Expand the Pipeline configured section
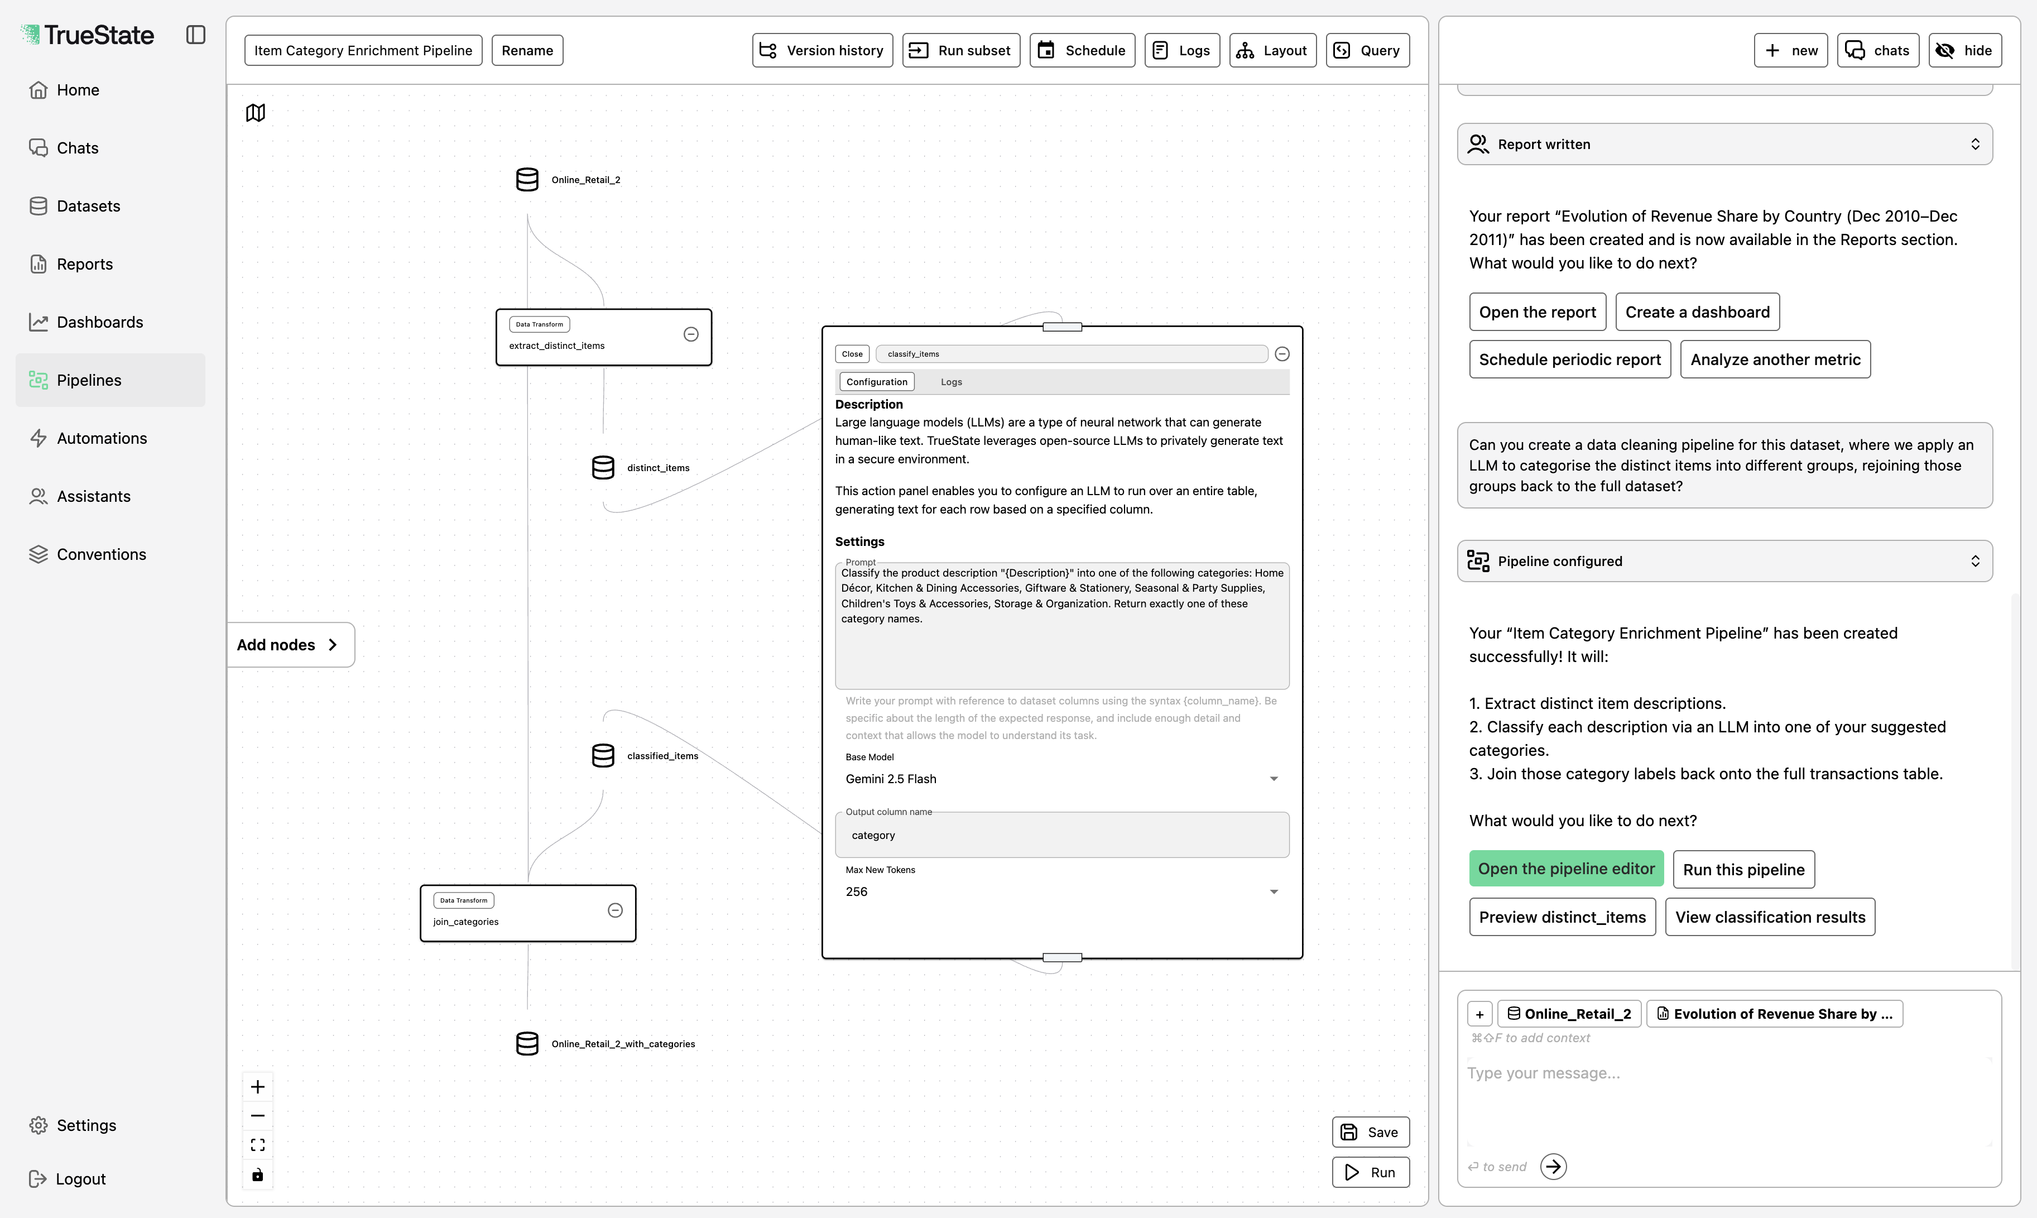 tap(1724, 562)
